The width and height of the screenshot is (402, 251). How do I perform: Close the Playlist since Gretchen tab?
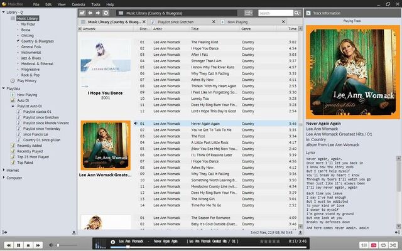[x=214, y=22]
